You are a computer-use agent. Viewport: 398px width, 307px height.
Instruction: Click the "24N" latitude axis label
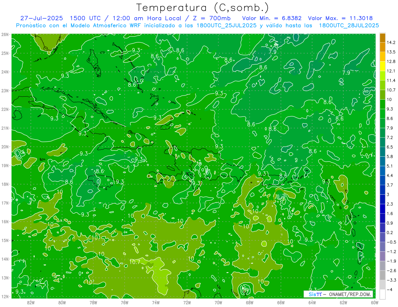[5, 72]
